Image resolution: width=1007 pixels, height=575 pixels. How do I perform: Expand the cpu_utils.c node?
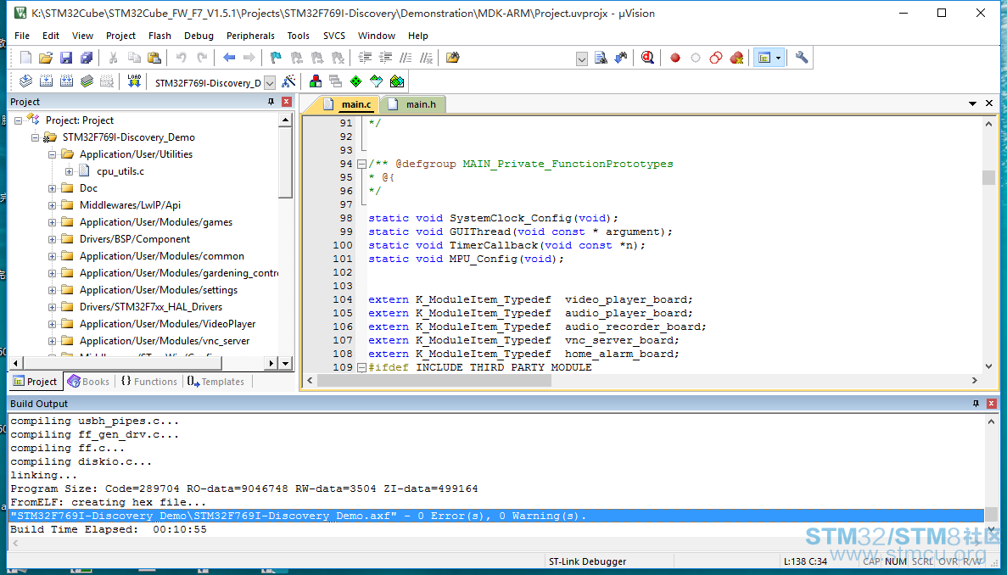pyautogui.click(x=69, y=171)
